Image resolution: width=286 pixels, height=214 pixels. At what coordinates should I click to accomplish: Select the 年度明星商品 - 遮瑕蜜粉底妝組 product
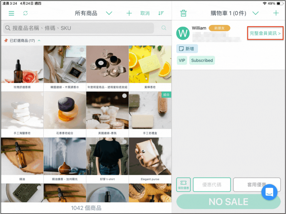click(x=108, y=68)
